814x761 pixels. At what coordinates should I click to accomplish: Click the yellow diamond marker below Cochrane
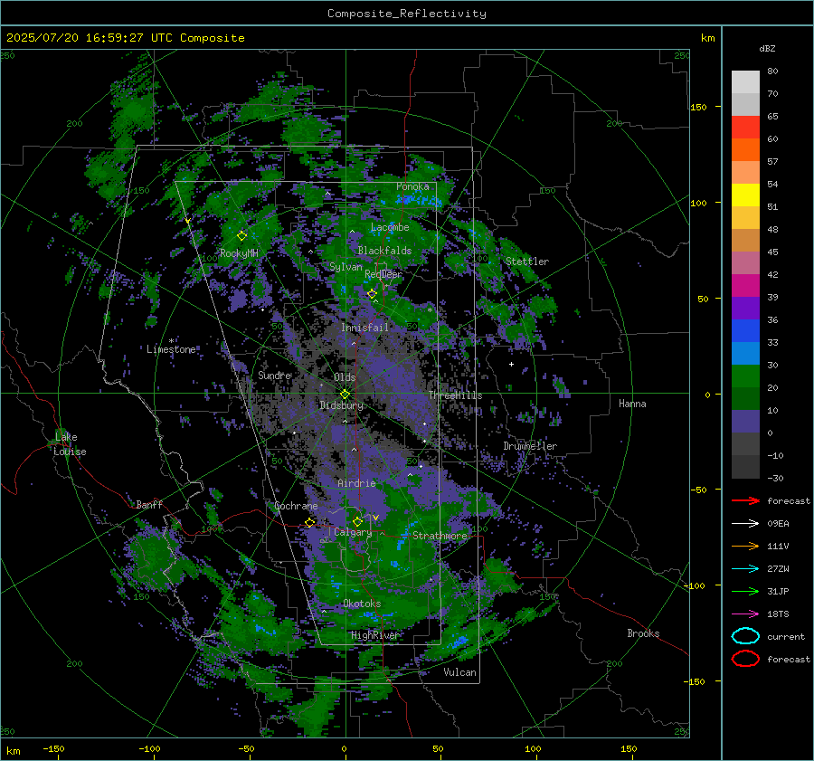tap(310, 523)
